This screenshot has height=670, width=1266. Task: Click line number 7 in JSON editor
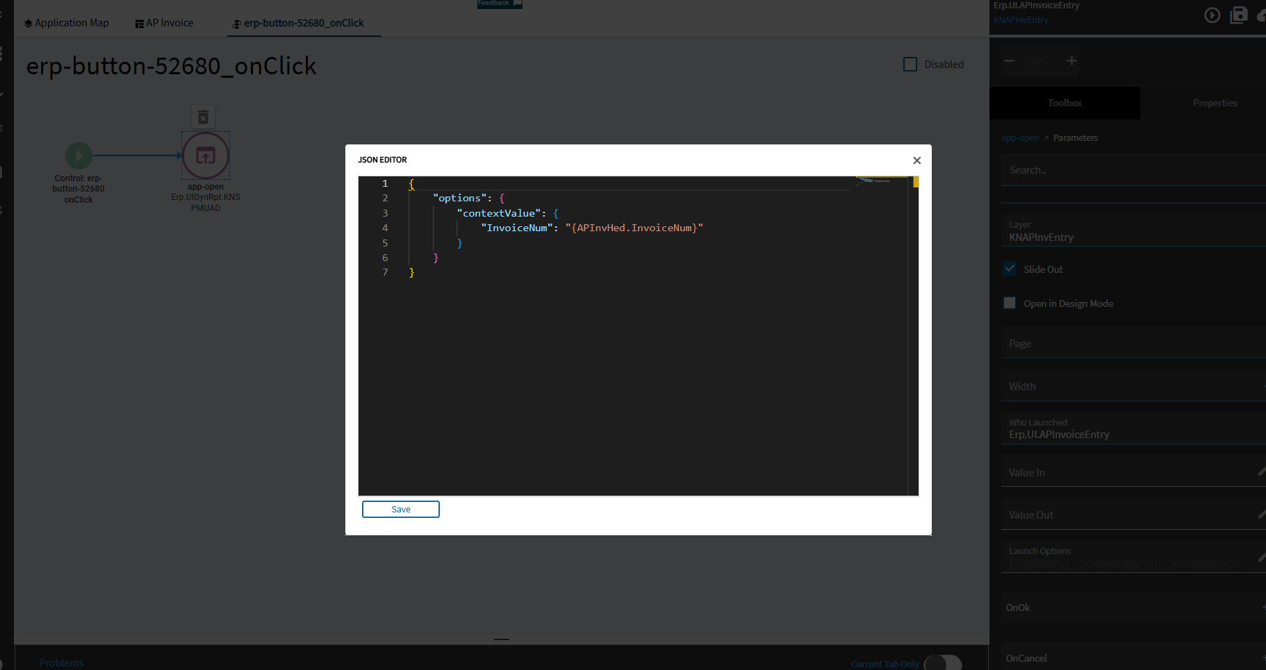(385, 273)
